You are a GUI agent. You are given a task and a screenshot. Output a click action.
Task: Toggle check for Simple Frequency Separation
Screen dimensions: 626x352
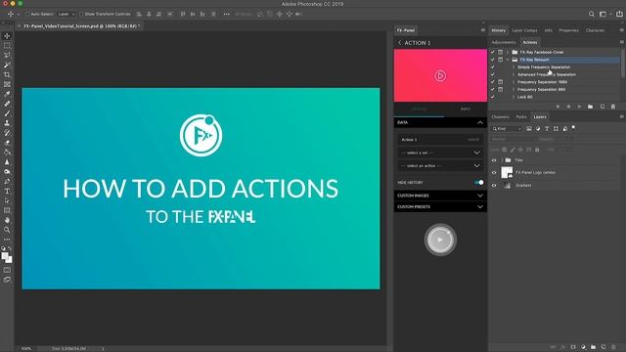493,67
